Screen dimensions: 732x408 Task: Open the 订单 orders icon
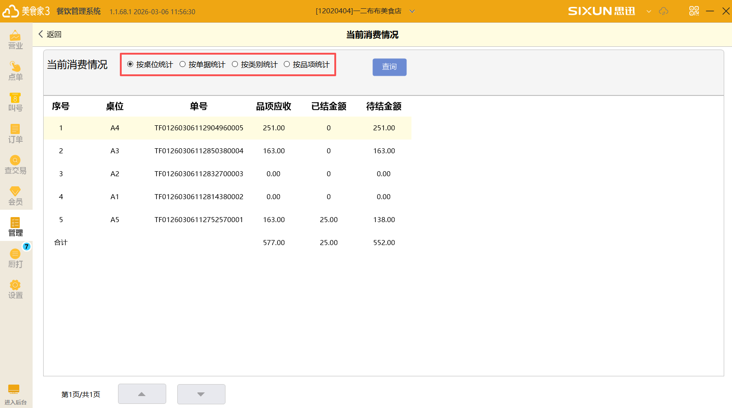point(15,133)
